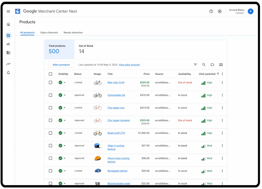Open the City zipper eco product link

[116, 108]
